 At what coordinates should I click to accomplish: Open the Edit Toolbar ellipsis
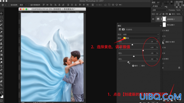[x=1, y=89]
